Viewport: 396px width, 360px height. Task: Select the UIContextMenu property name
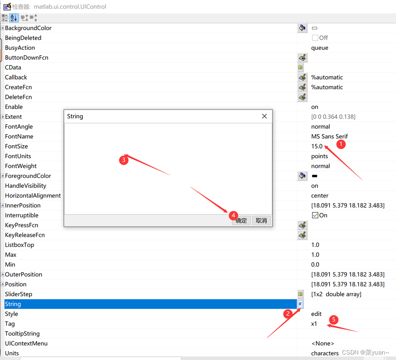click(x=26, y=344)
